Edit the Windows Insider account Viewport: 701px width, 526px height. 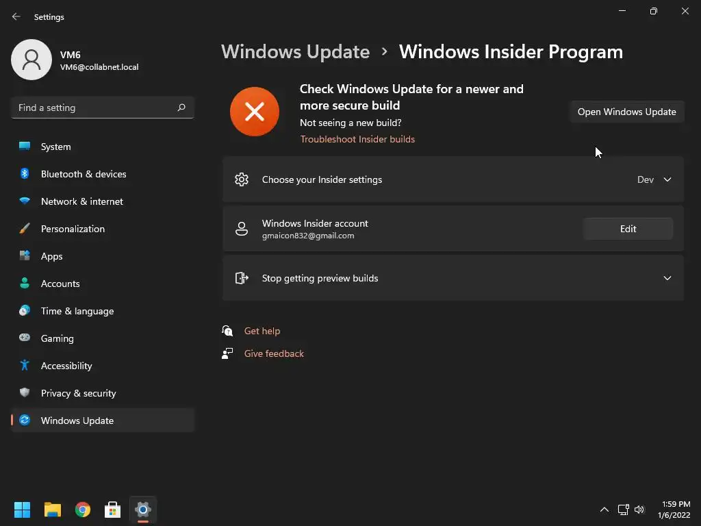[628, 229]
